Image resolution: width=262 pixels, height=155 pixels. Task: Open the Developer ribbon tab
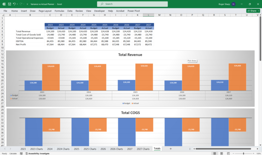(99, 11)
